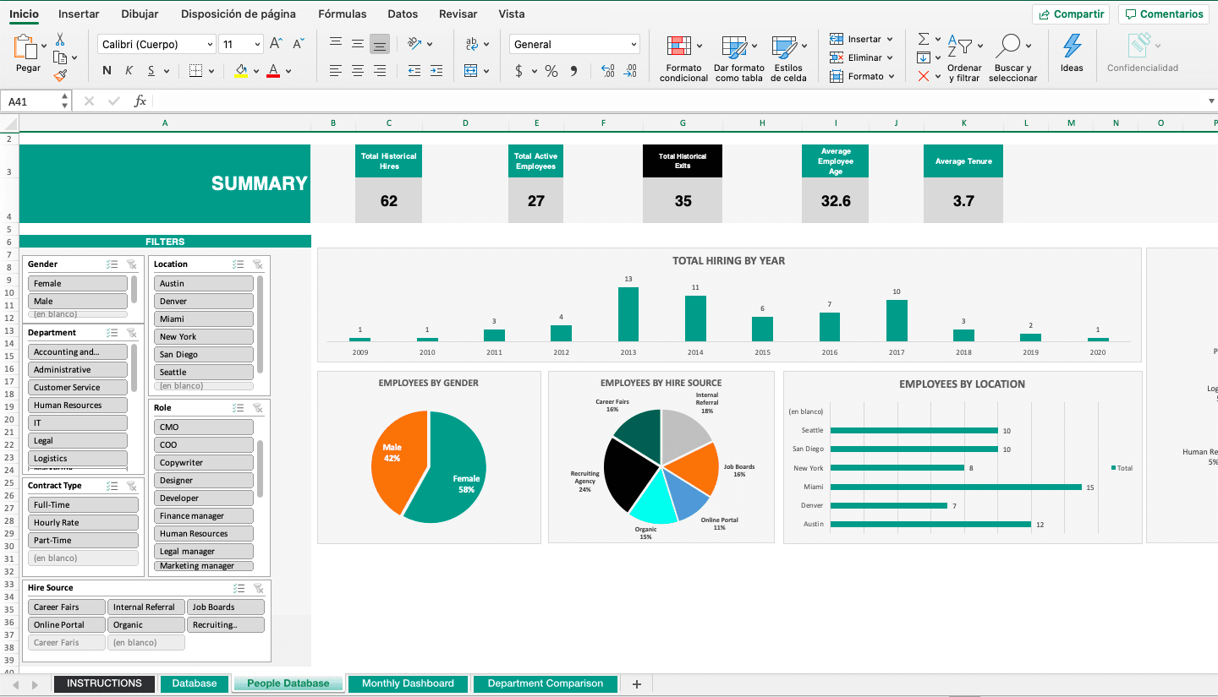
Task: Toggle Austin in the Location slicer
Action: 203,283
